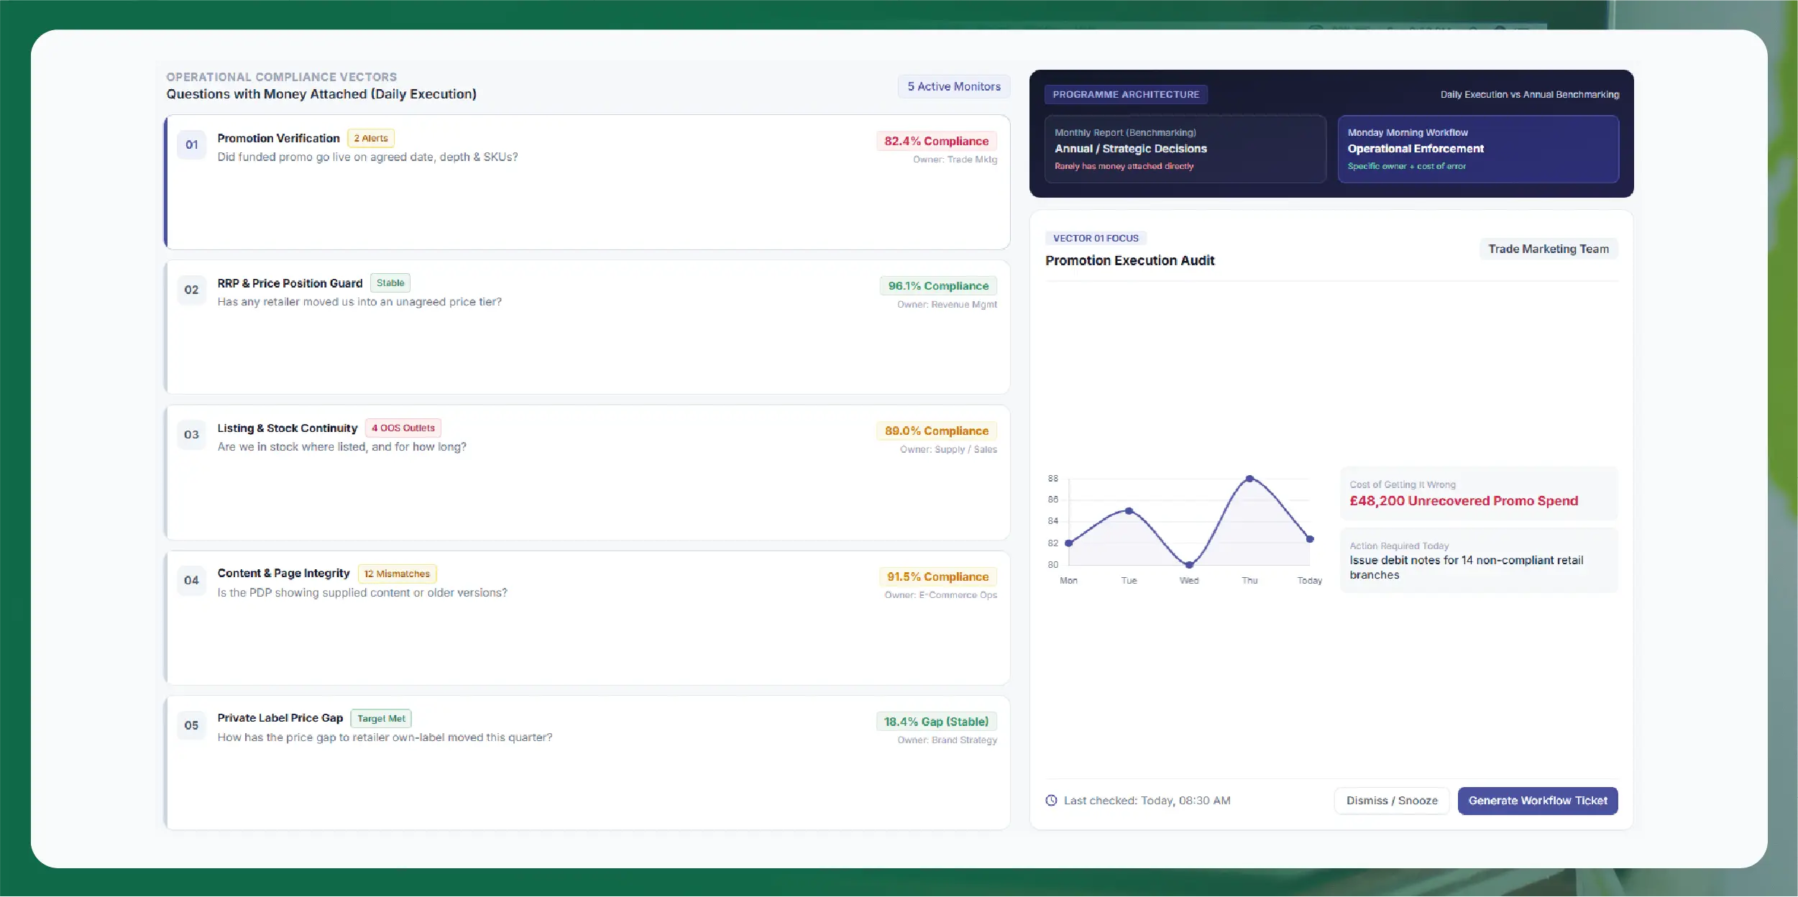
Task: Open the RRP & Price Position Guard row
Action: [587, 327]
